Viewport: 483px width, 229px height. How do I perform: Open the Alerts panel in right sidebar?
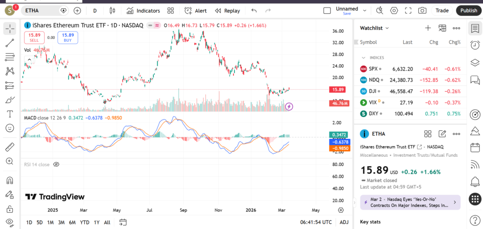pos(475,46)
